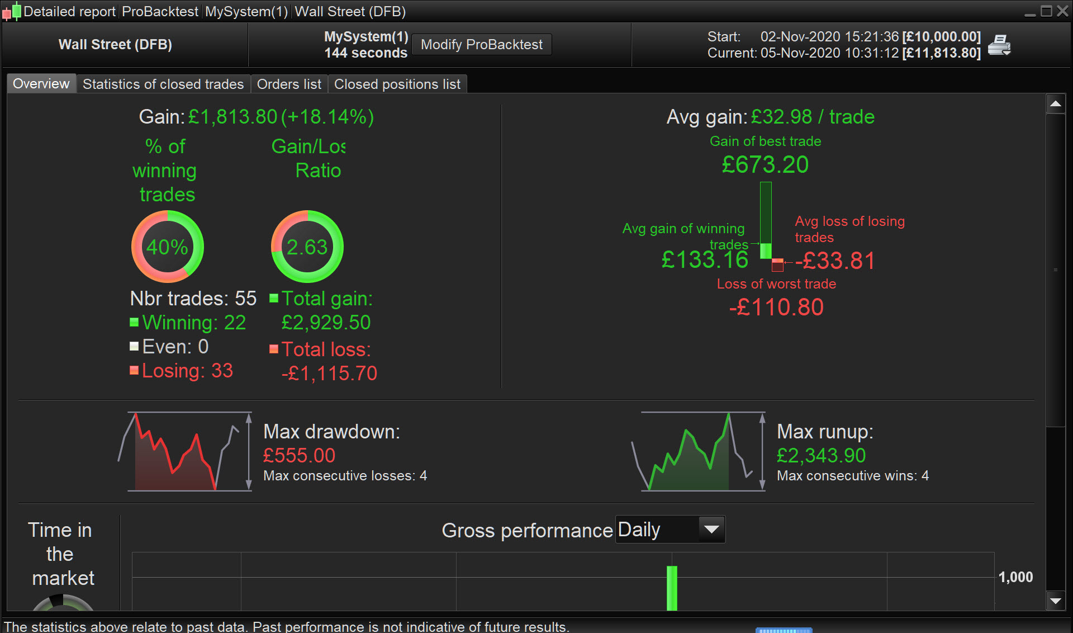Screen dimensions: 1073x633
Task: Open the Closed positions list tab
Action: (x=397, y=84)
